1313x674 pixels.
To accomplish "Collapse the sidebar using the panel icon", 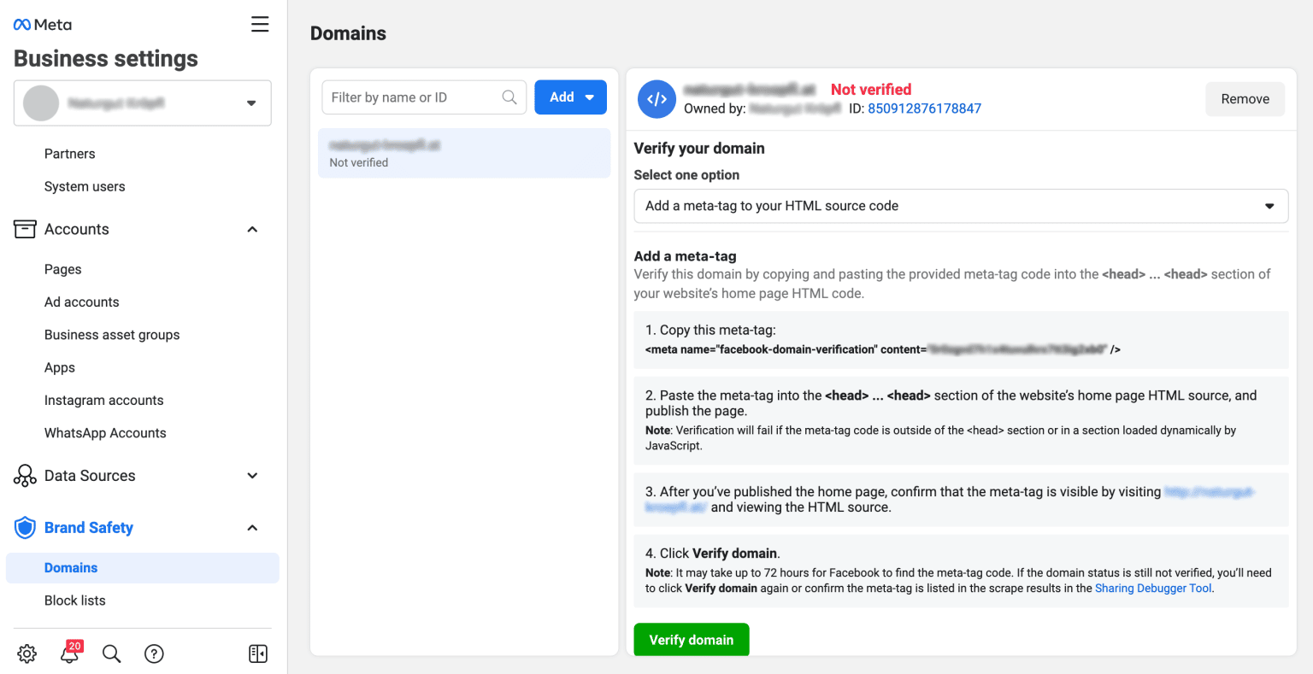I will coord(257,653).
